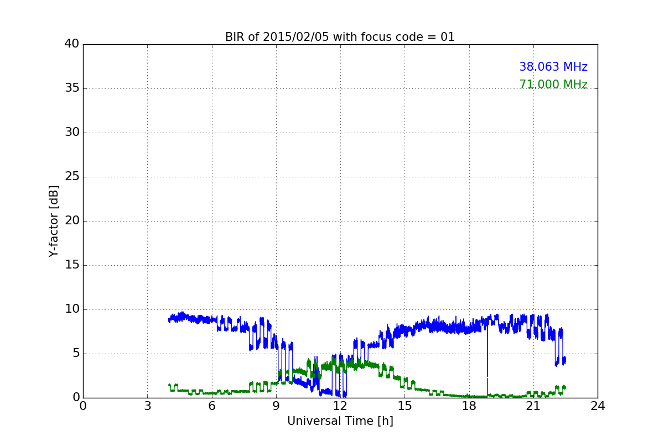Click the y-axis tick label "40"
The width and height of the screenshot is (664, 442).
tap(72, 44)
